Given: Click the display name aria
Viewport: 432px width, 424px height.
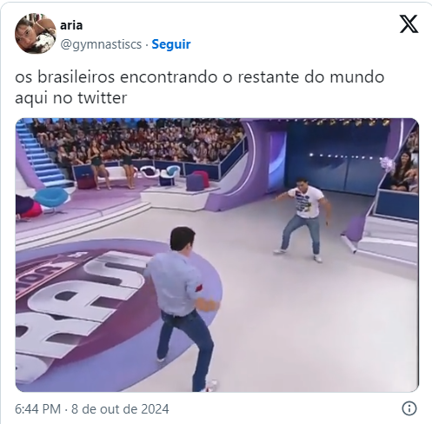Looking at the screenshot, I should point(71,25).
